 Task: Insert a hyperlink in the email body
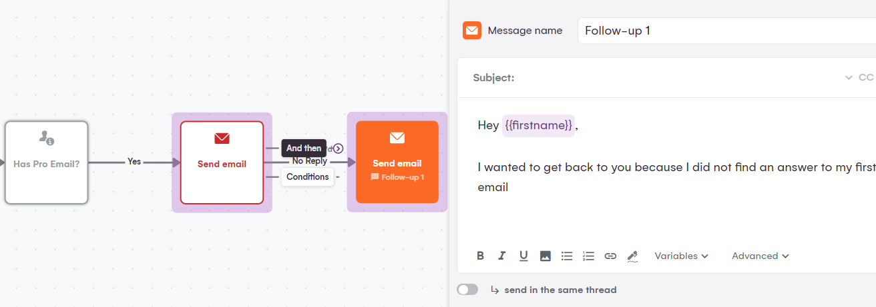610,256
